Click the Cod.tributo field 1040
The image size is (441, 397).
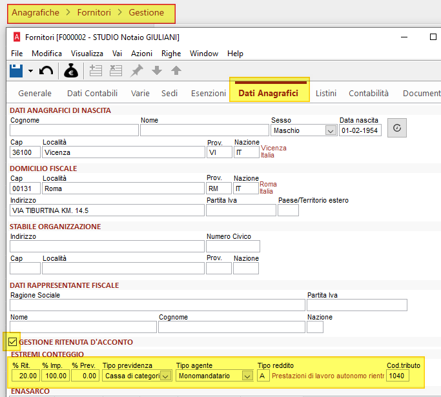tap(398, 376)
